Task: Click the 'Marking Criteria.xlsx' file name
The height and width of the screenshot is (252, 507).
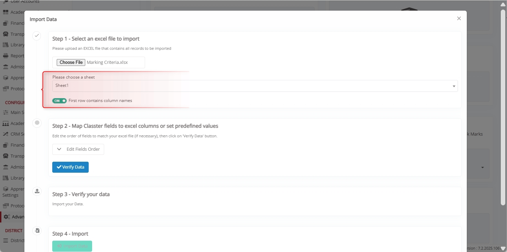Action: tap(107, 62)
